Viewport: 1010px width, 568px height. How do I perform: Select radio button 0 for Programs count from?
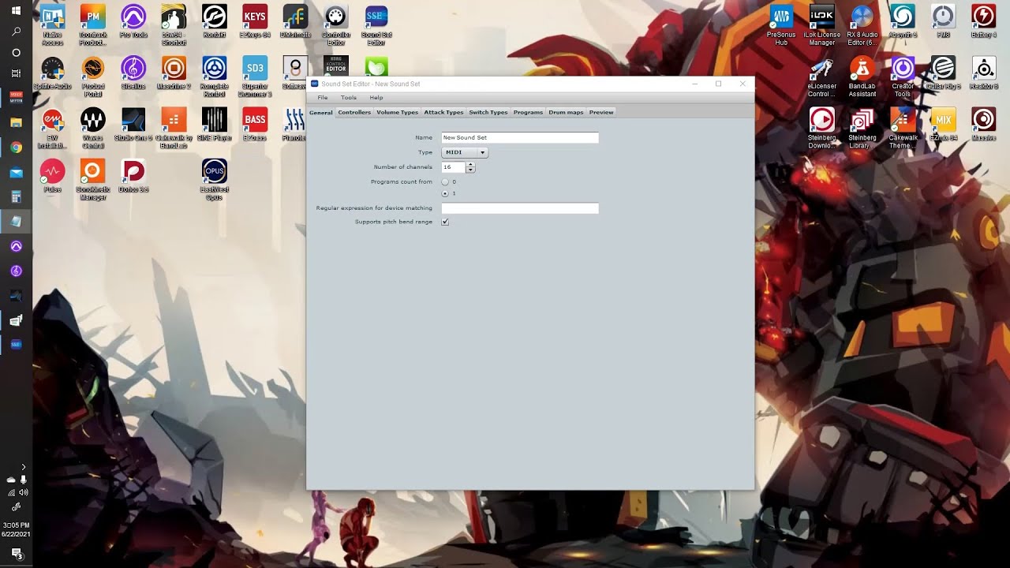(445, 181)
